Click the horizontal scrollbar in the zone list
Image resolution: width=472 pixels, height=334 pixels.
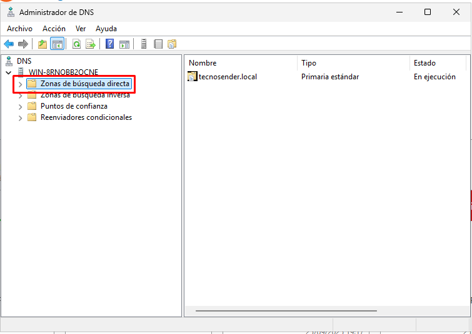pos(286,310)
